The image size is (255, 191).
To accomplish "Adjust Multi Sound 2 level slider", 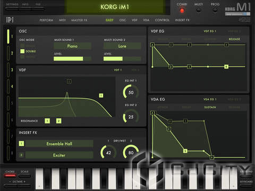I will click(x=122, y=59).
